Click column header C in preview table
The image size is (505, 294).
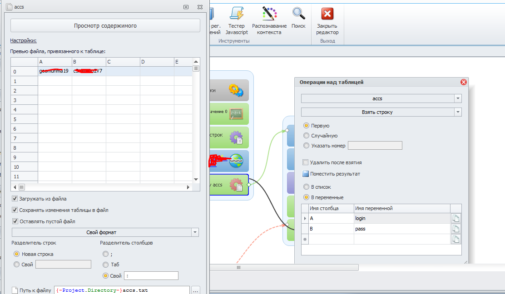pyautogui.click(x=123, y=62)
